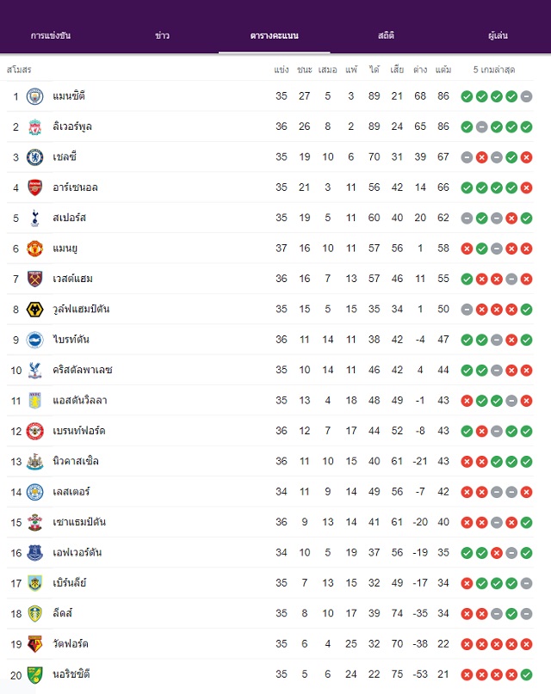This screenshot has width=551, height=694.
Task: Click the สโมสร column header
Action: tap(19, 70)
